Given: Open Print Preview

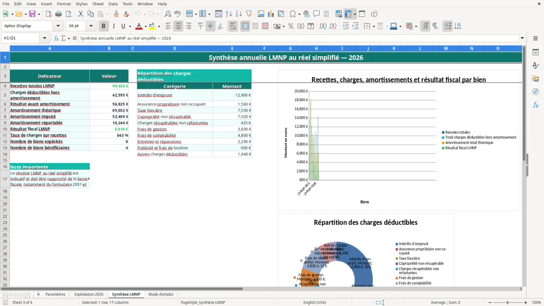Looking at the screenshot, I should click(68, 14).
